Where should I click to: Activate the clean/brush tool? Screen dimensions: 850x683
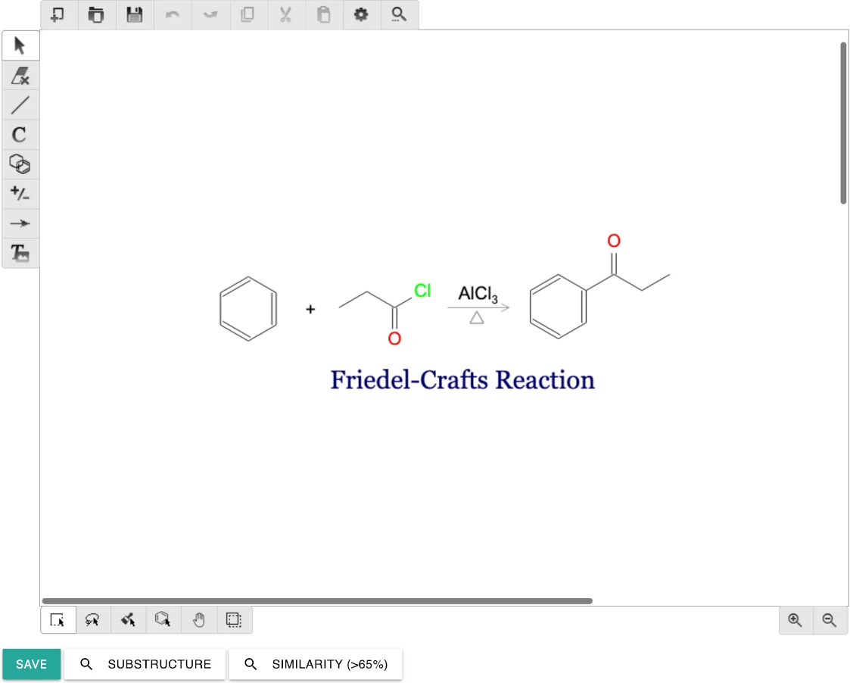pyautogui.click(x=127, y=619)
